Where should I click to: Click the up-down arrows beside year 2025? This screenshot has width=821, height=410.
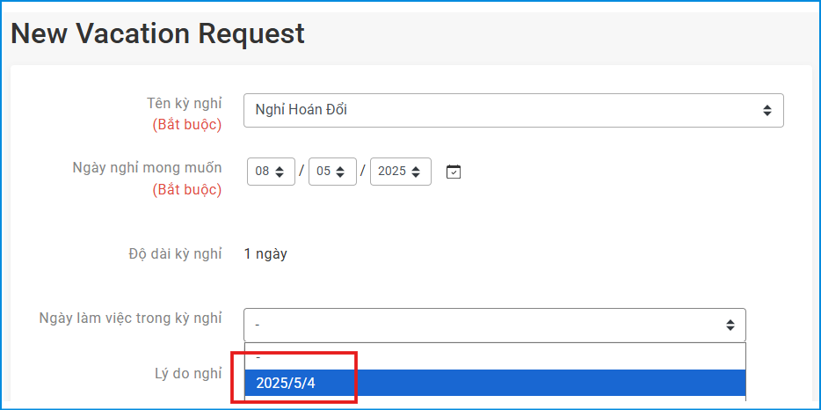416,172
